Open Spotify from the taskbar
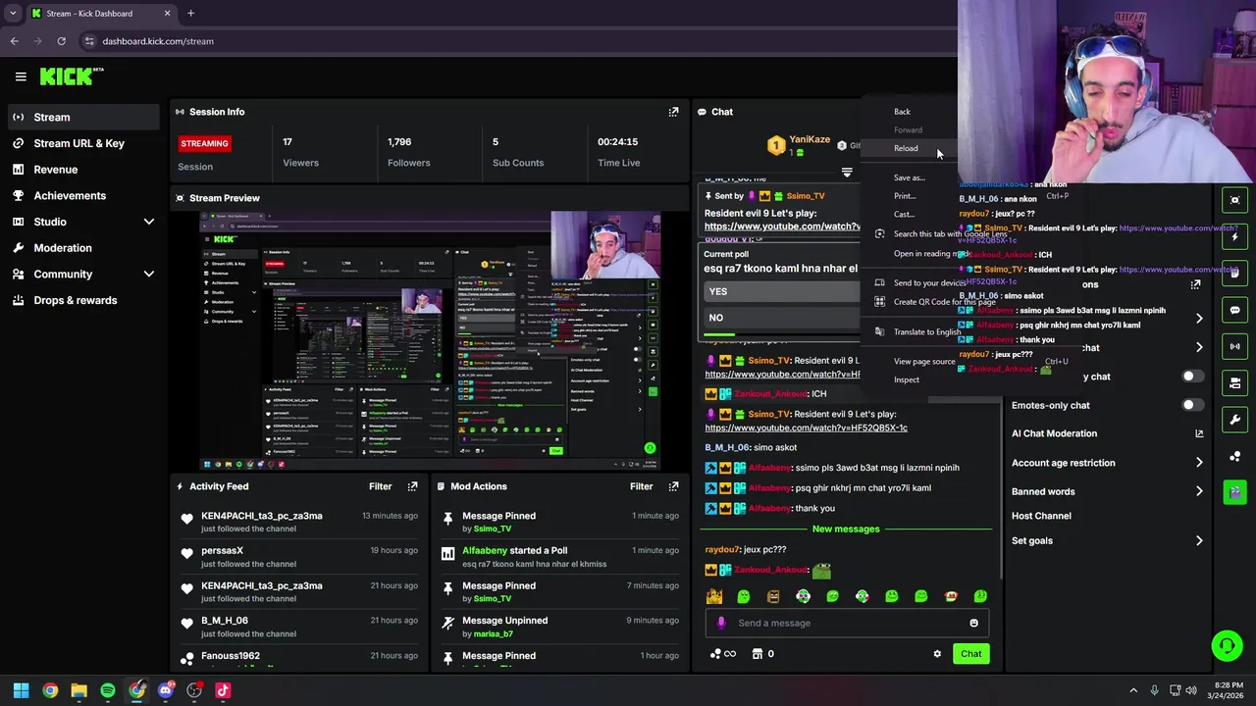Screen dimensions: 1256x706 point(108,690)
